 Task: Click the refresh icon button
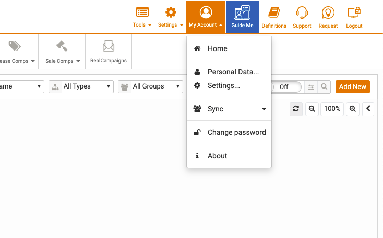point(296,109)
